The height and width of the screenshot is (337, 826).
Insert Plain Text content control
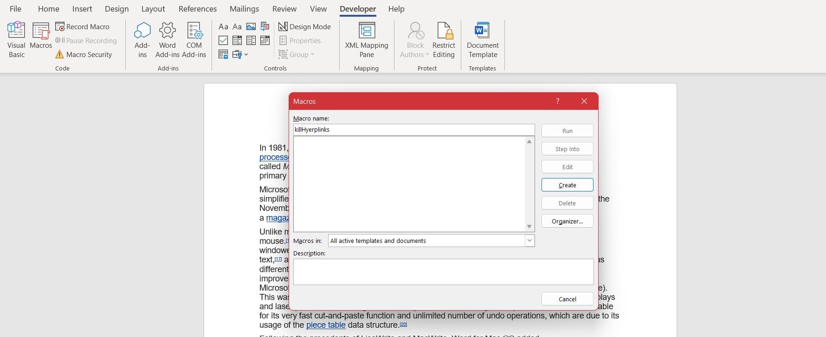pyautogui.click(x=237, y=27)
